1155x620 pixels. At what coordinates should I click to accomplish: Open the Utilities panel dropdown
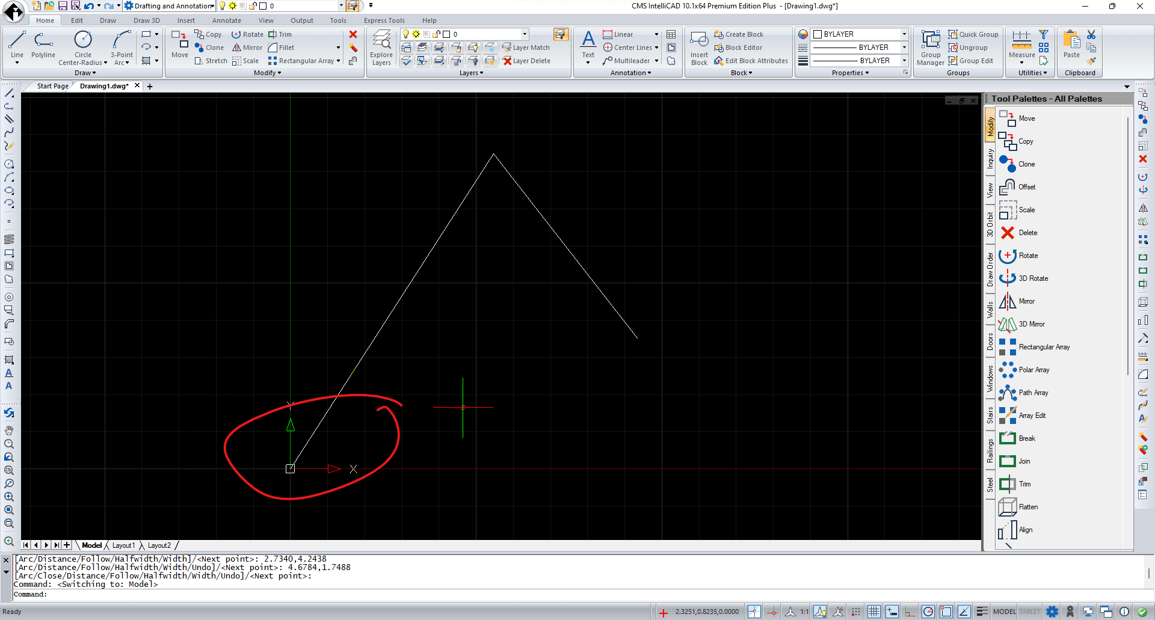point(1032,73)
